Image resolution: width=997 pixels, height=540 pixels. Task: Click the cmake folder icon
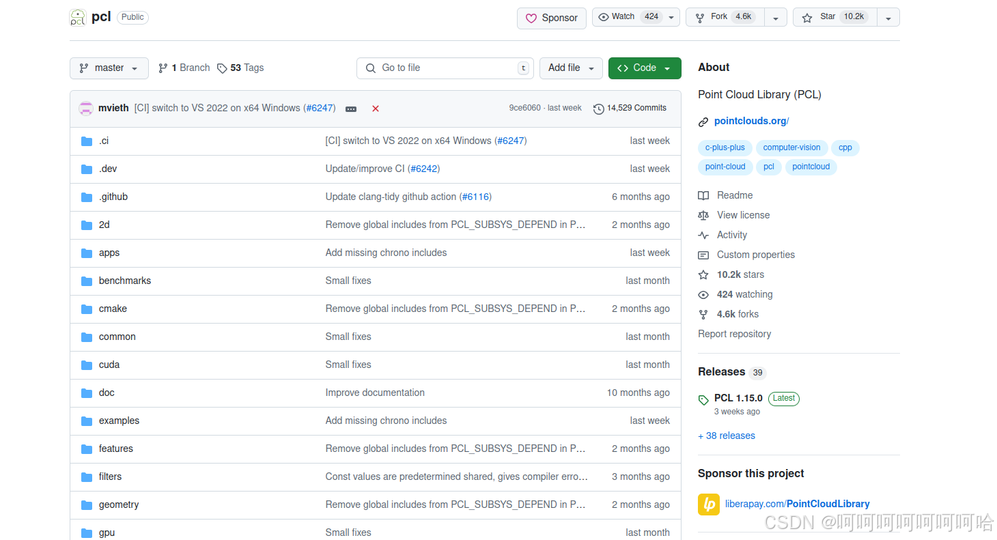tap(87, 309)
